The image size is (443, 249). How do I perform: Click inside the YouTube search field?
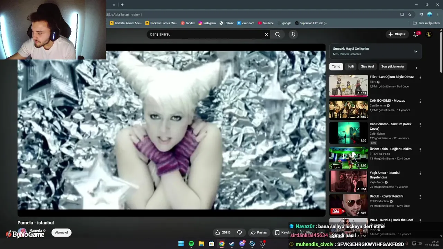pos(206,34)
